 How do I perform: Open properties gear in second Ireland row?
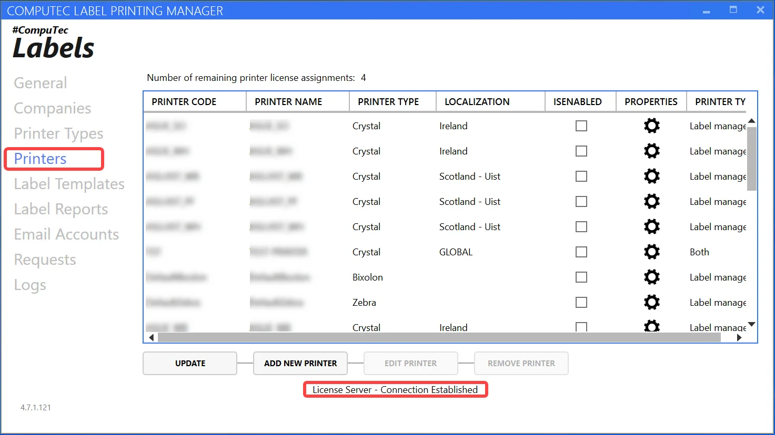pyautogui.click(x=651, y=151)
